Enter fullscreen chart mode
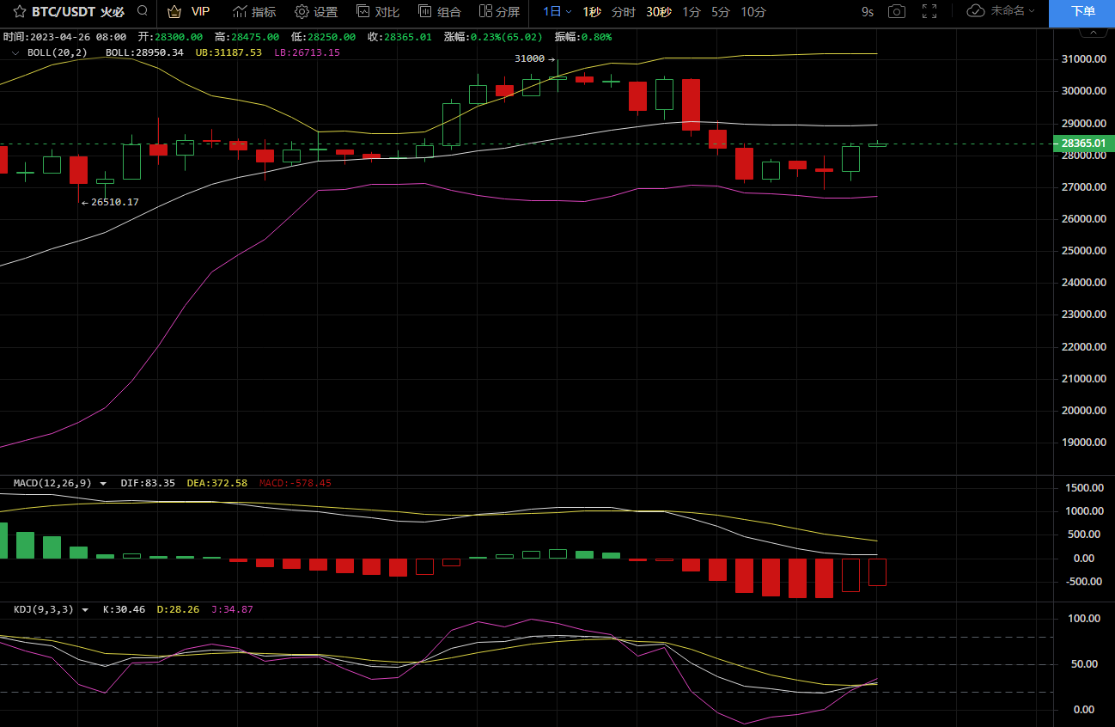1115x727 pixels. click(x=929, y=12)
